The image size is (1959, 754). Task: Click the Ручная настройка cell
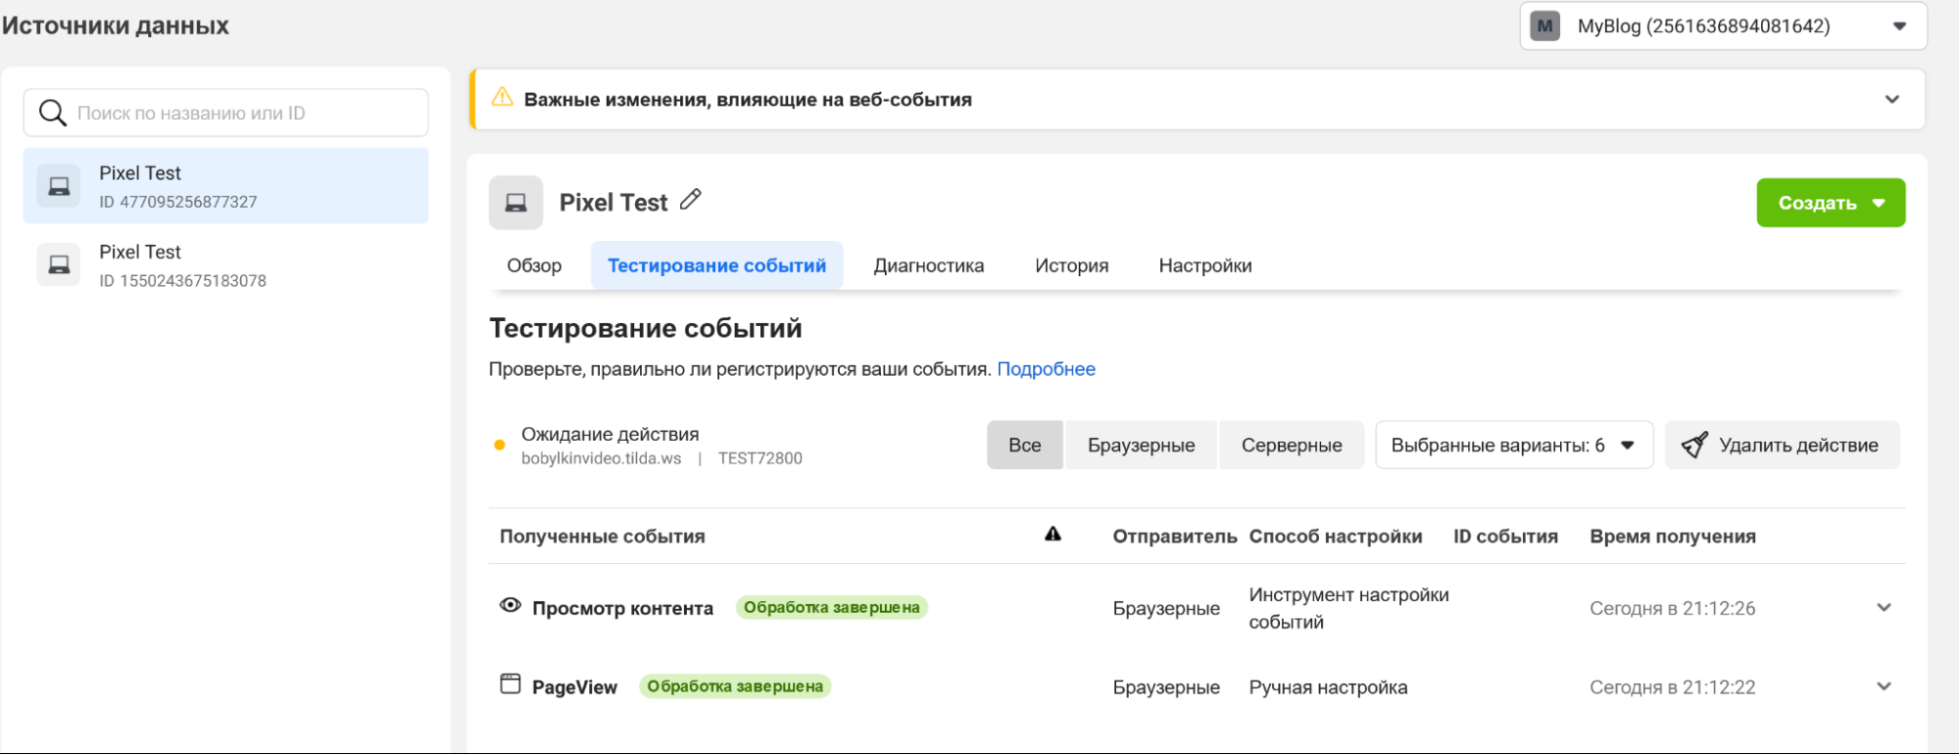coord(1328,687)
